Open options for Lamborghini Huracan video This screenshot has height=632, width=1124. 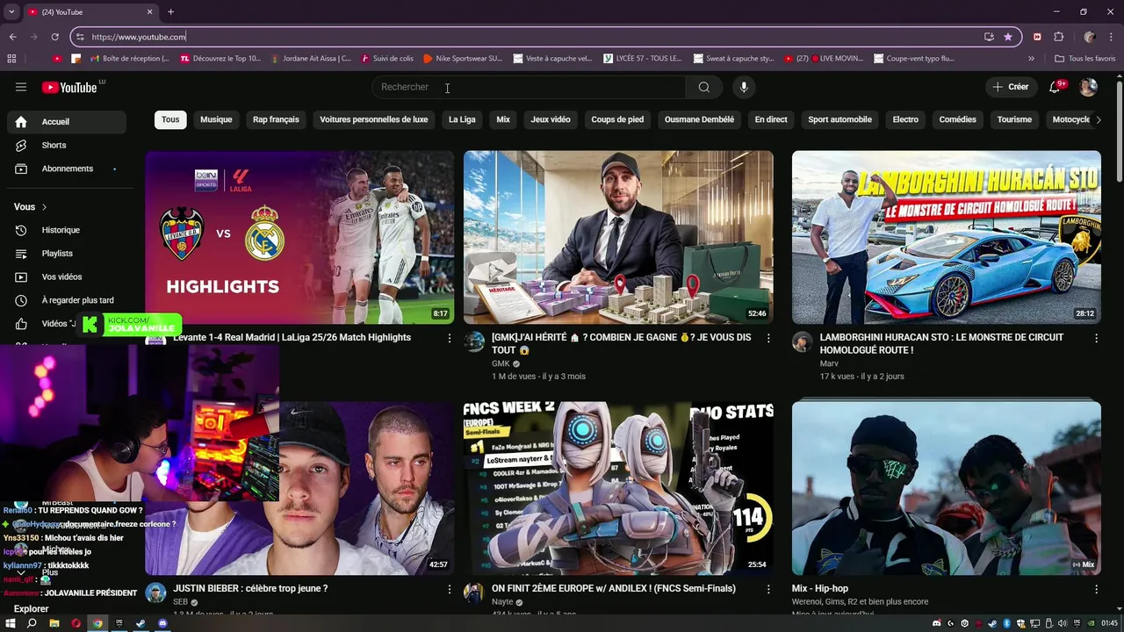1096,338
